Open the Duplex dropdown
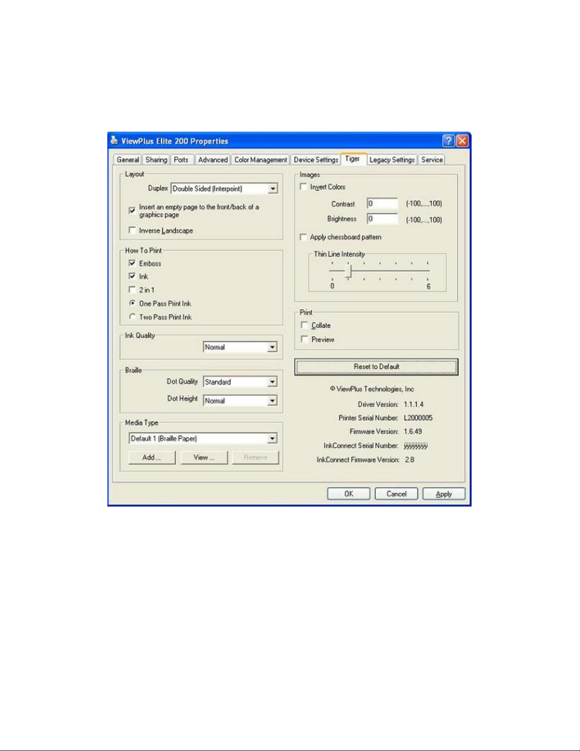The height and width of the screenshot is (751, 580). (224, 189)
